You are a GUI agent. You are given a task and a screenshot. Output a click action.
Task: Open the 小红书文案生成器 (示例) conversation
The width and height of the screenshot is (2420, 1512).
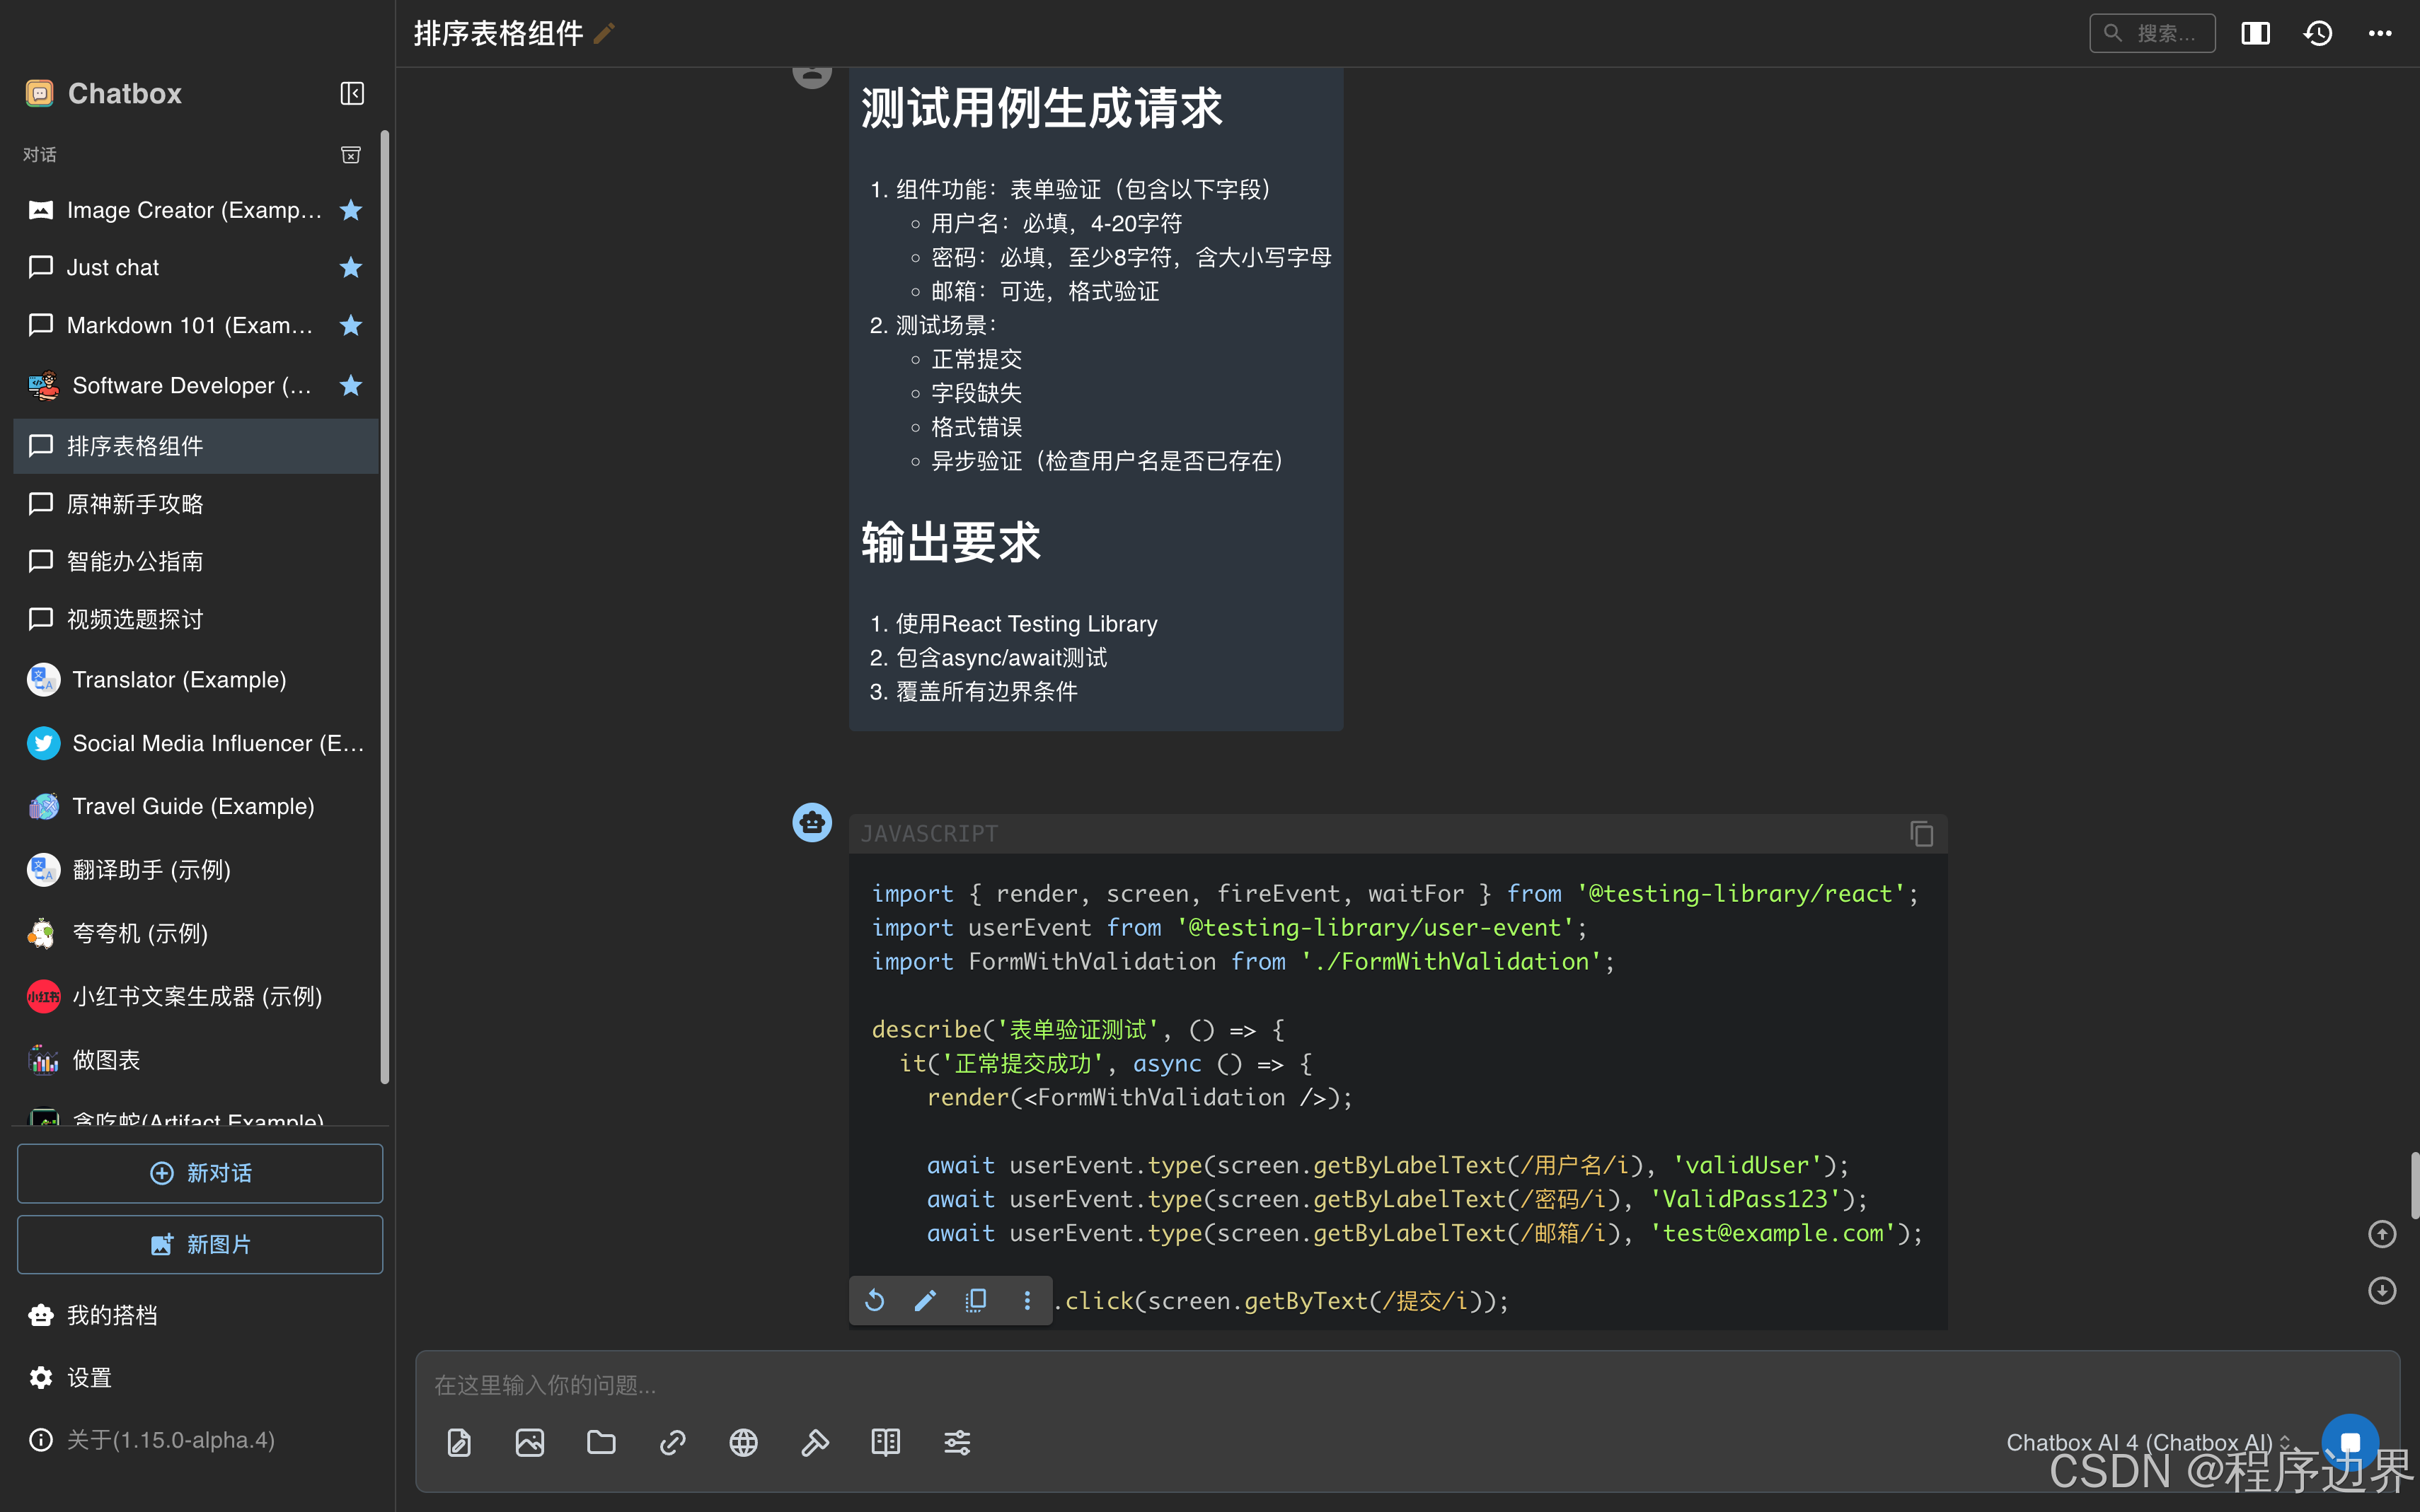tap(195, 996)
